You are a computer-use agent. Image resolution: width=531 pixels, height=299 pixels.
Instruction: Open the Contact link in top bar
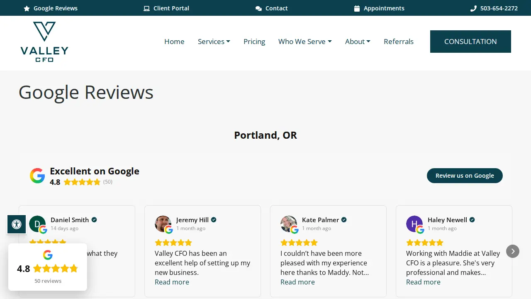click(272, 8)
